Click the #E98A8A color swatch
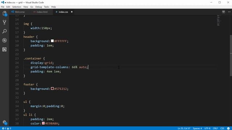The width and height of the screenshot is (232, 130). tap(43, 123)
